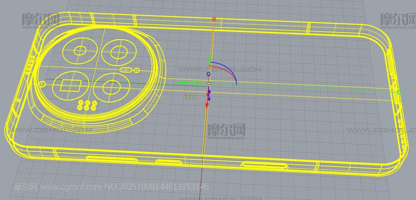Viewport: 416px width, 200px height.
Task: Select the rectangular periscope lens in camera module
Action: click(71, 85)
